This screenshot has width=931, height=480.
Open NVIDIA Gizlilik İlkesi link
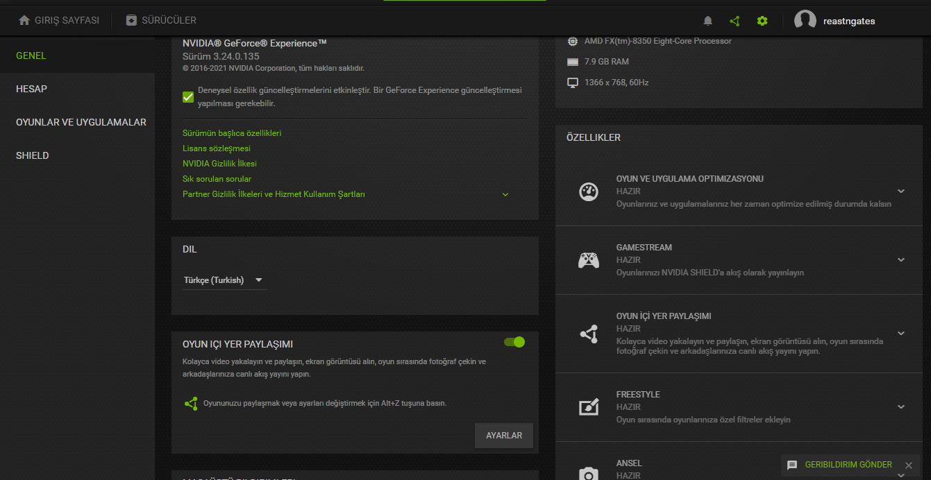pyautogui.click(x=219, y=164)
